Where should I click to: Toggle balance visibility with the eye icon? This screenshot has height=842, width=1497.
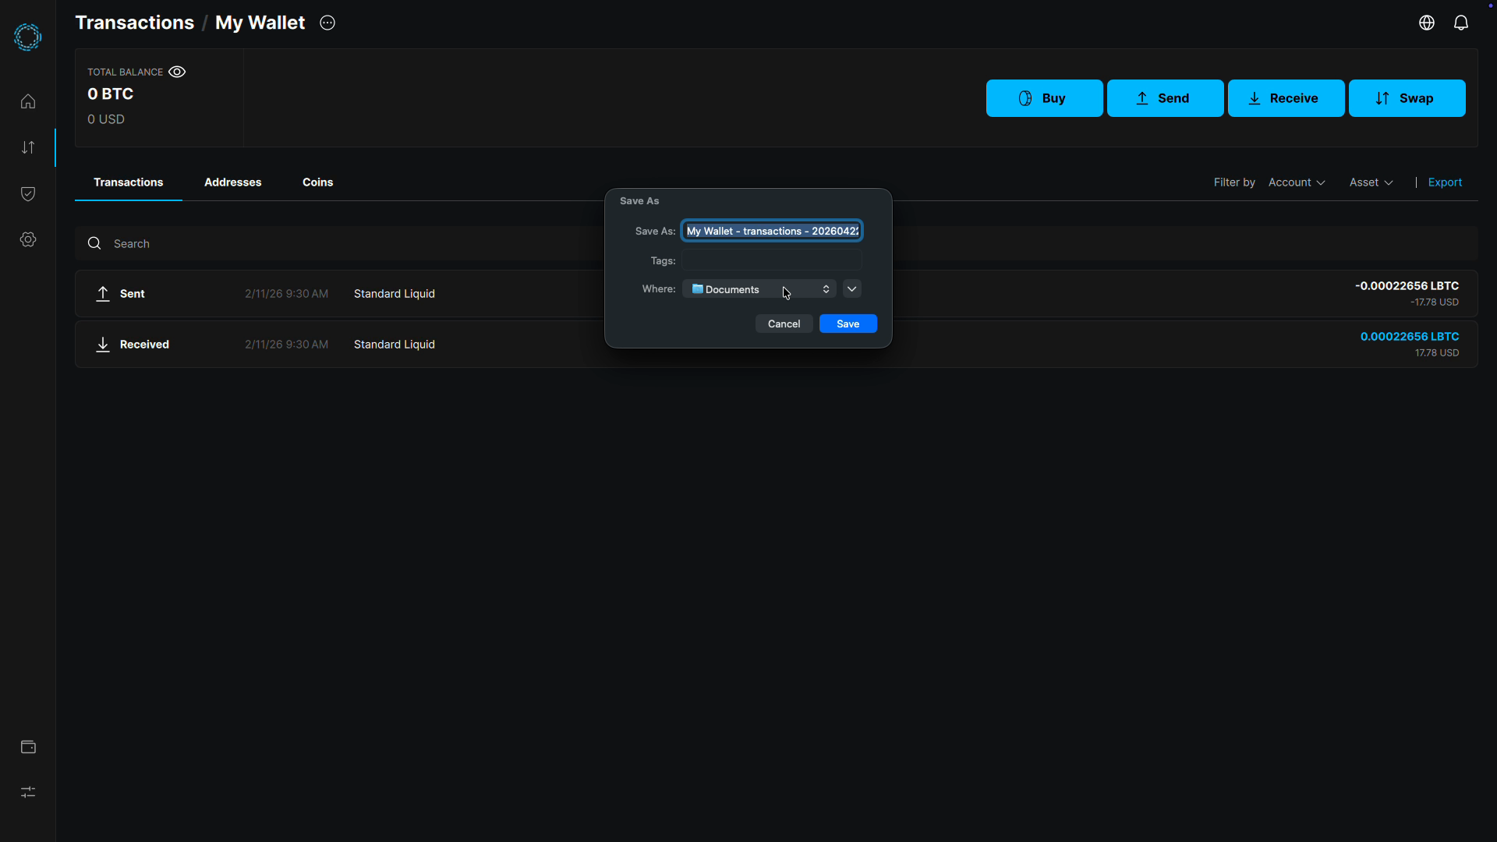tap(177, 72)
